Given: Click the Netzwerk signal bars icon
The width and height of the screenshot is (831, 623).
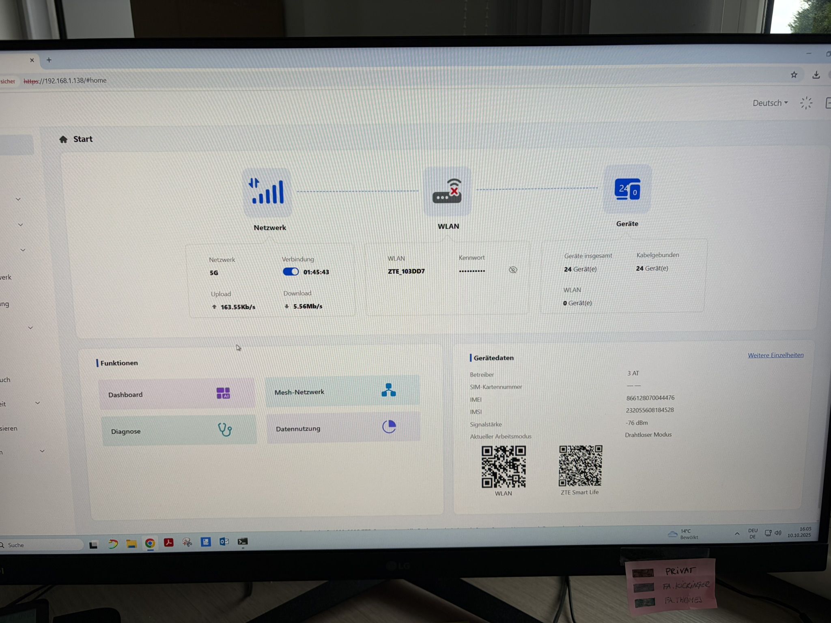Looking at the screenshot, I should [x=267, y=192].
